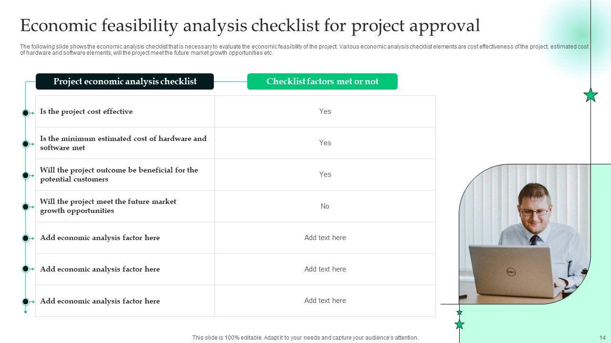Select the photo of man using laptop

pyautogui.click(x=524, y=234)
